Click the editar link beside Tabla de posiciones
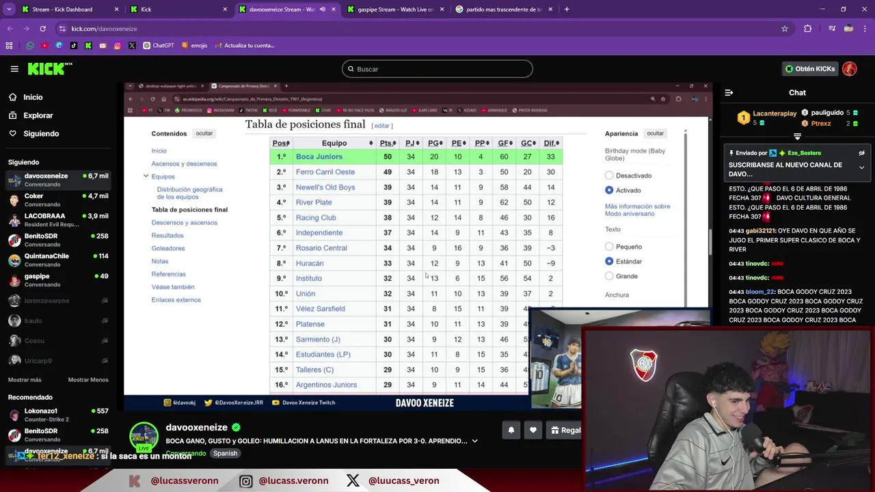The height and width of the screenshot is (492, 875). click(381, 126)
